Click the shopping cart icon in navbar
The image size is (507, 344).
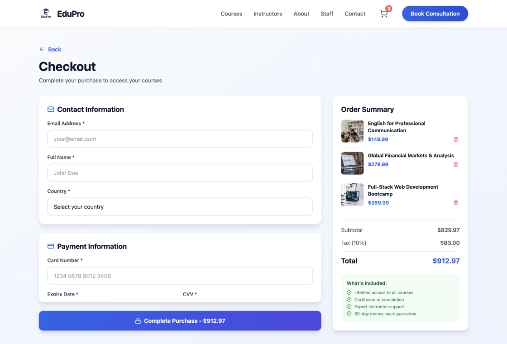pos(383,14)
